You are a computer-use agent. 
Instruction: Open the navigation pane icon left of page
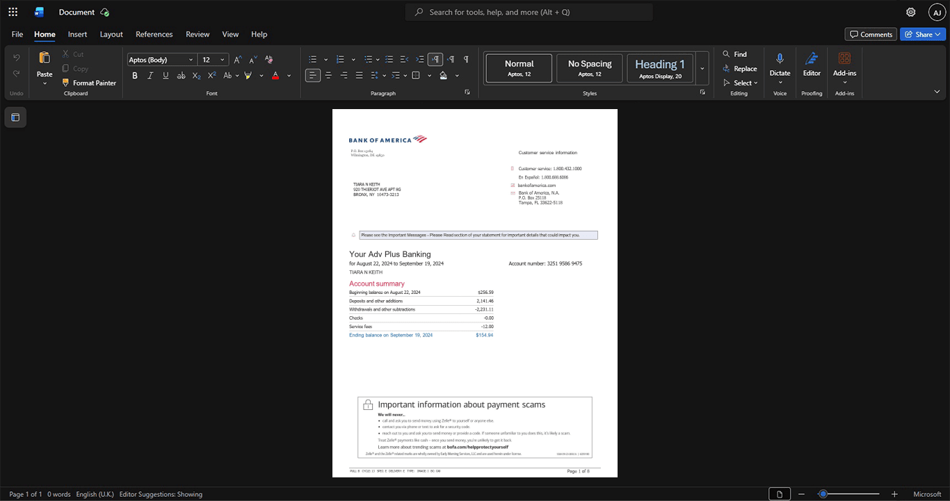click(15, 117)
